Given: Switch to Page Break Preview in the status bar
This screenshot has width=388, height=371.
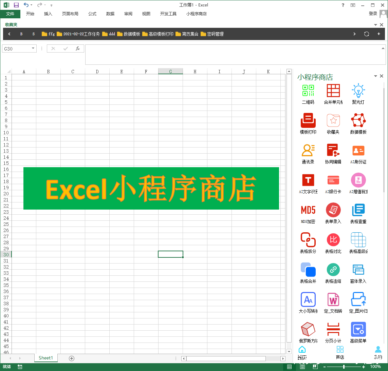Looking at the screenshot, I should [x=315, y=367].
